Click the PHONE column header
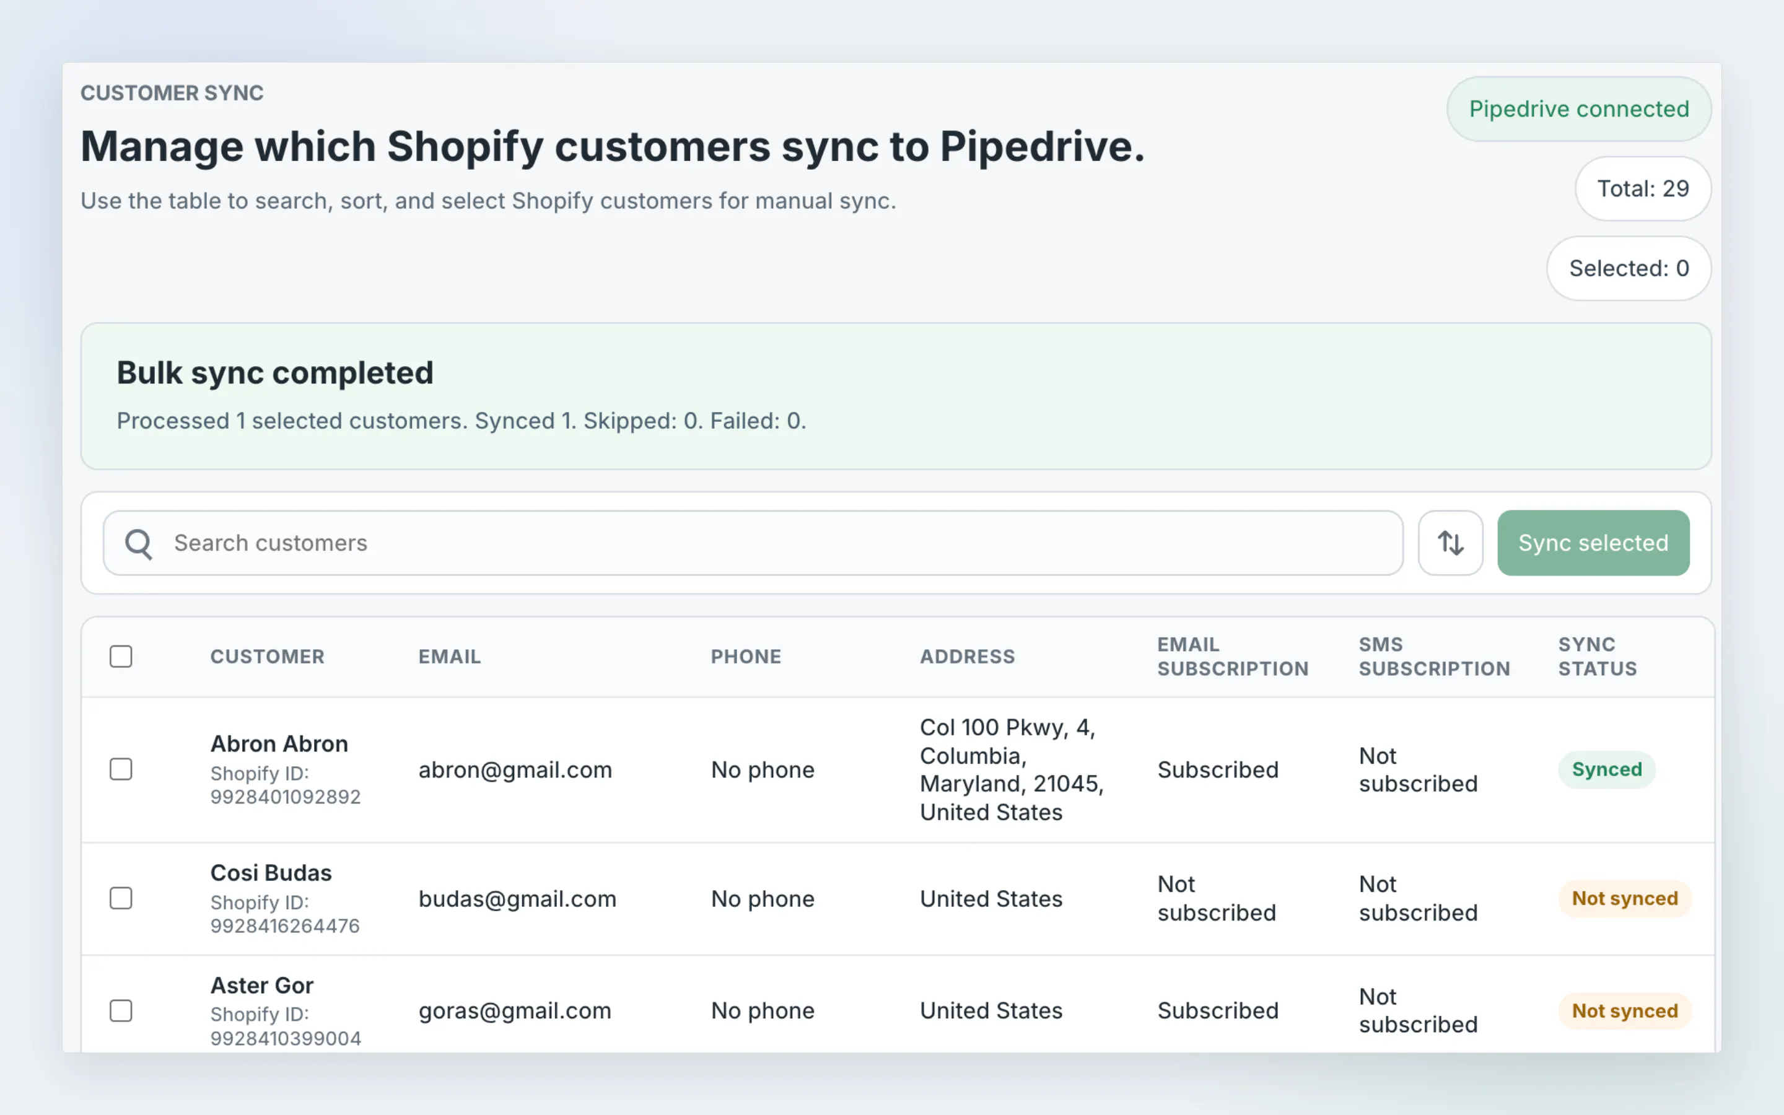Screen dimensions: 1784x1115 [746, 657]
